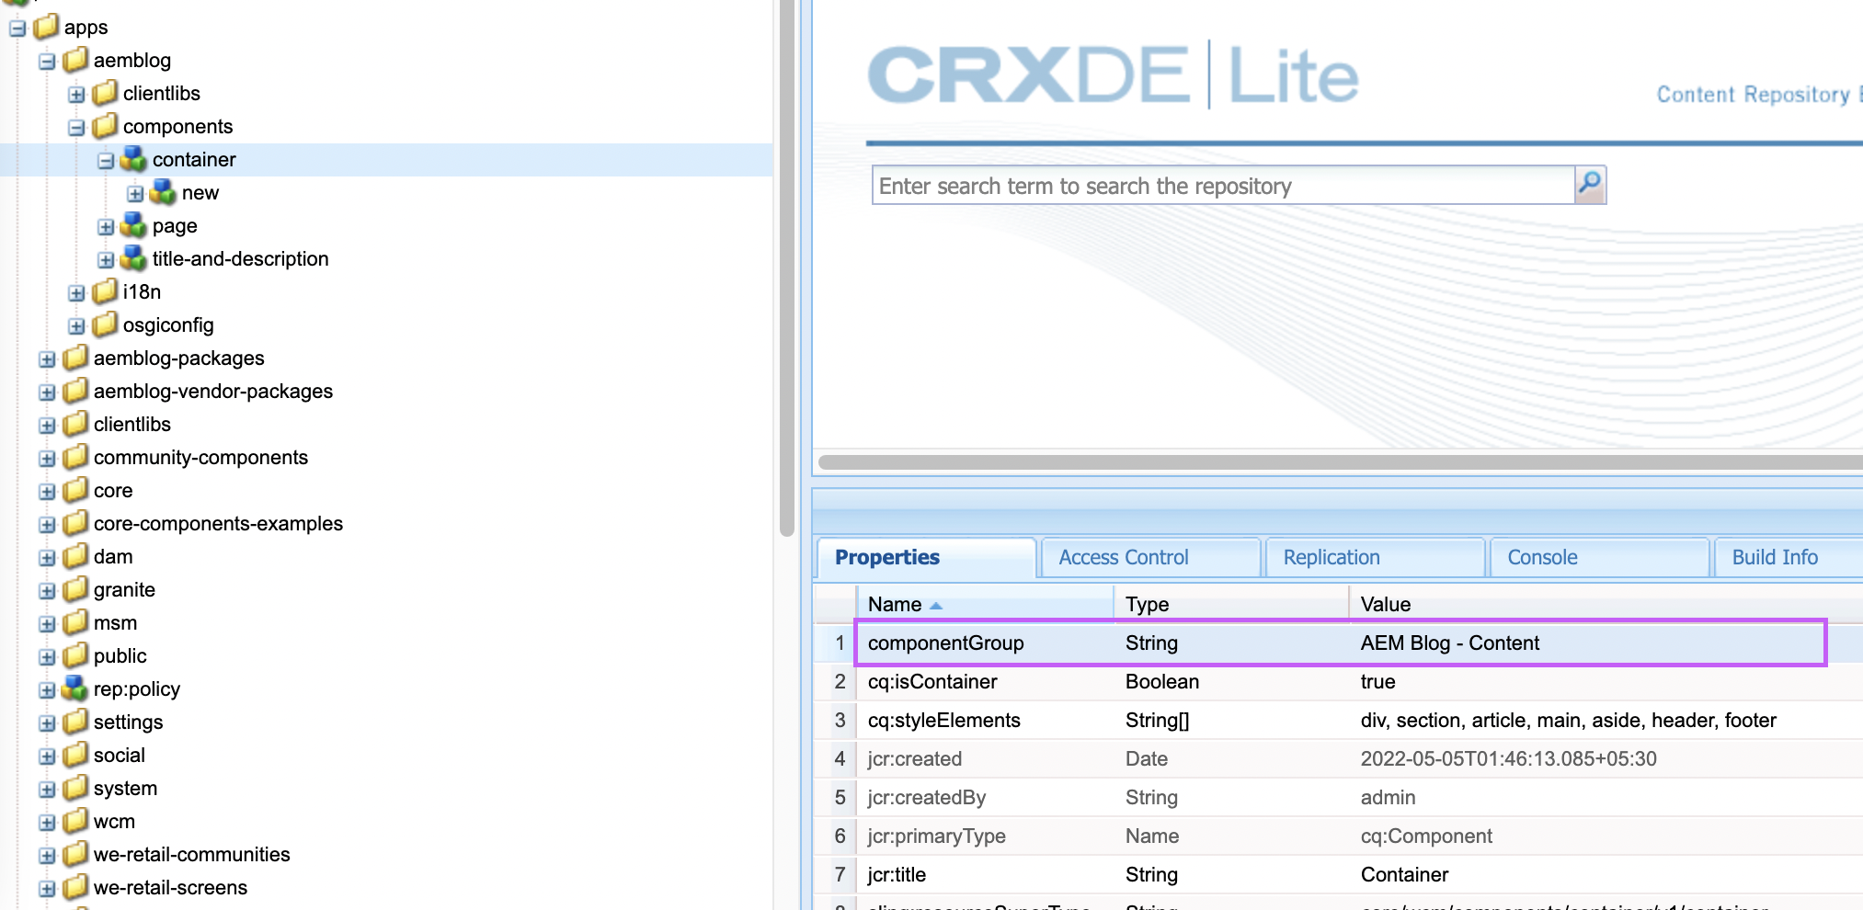Expand the core-components-examples folder
1863x910 pixels.
point(47,525)
